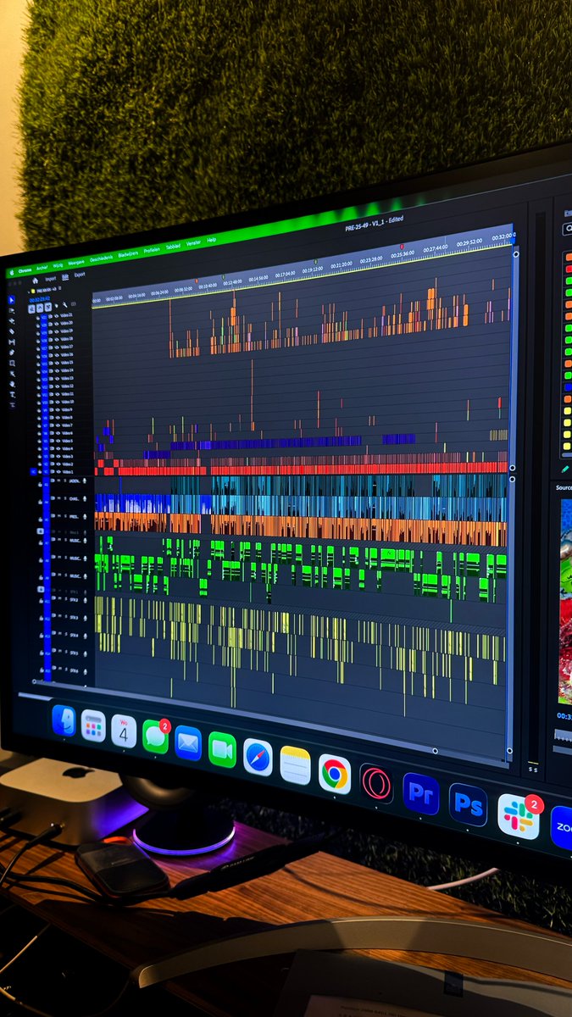Viewport: 572px width, 1017px height.
Task: Launch Safari from the Dock
Action: tap(258, 757)
